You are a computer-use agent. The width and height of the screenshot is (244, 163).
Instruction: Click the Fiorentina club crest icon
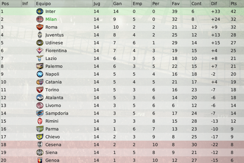click(40, 51)
